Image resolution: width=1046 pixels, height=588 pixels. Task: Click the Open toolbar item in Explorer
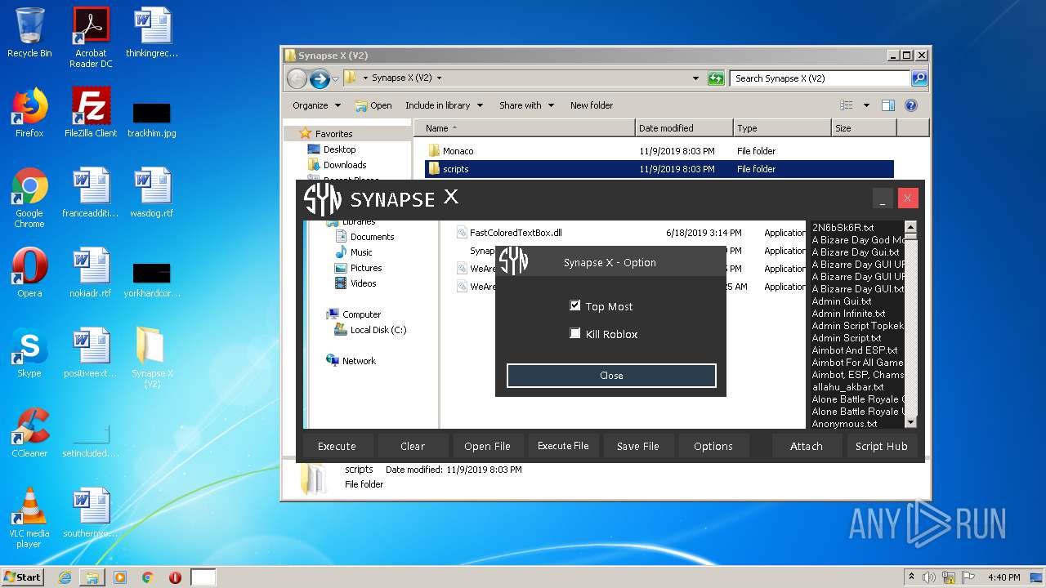373,105
